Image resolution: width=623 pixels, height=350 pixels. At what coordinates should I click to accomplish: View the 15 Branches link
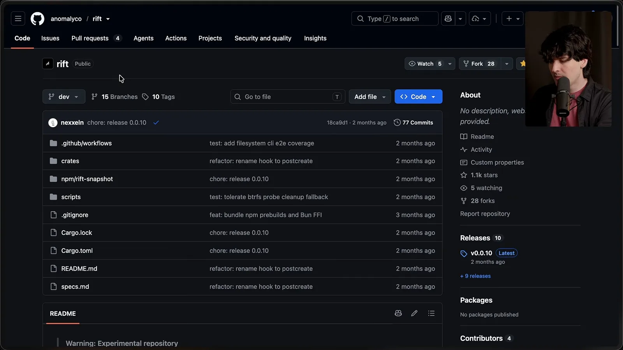tap(114, 97)
